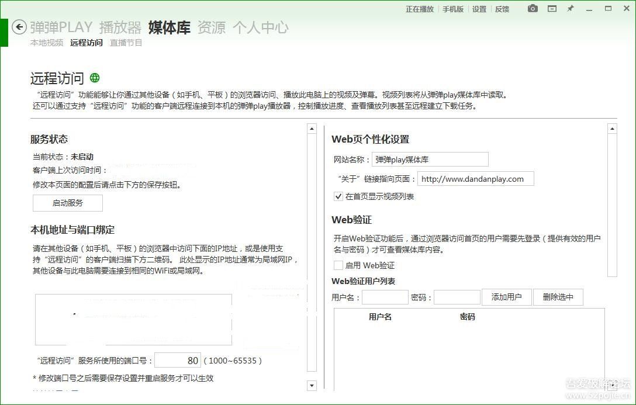Click the 密码 input field
The height and width of the screenshot is (405, 636).
(x=457, y=297)
